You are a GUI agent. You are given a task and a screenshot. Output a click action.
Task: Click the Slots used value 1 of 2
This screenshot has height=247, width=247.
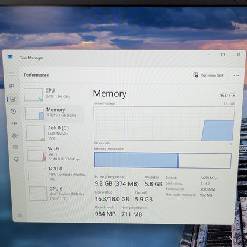205,183
